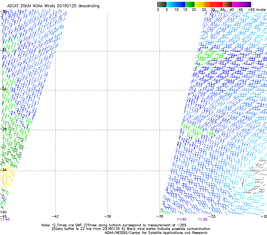
Task: Click the NOAA/NESDIS Center for Satellite Applications credit
Action: [156, 233]
